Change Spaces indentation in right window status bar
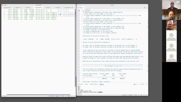Viewport: 181px width, 102px height. (131, 95)
